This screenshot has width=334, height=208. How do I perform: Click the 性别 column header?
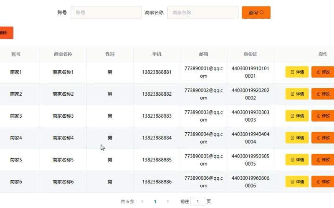[110, 54]
